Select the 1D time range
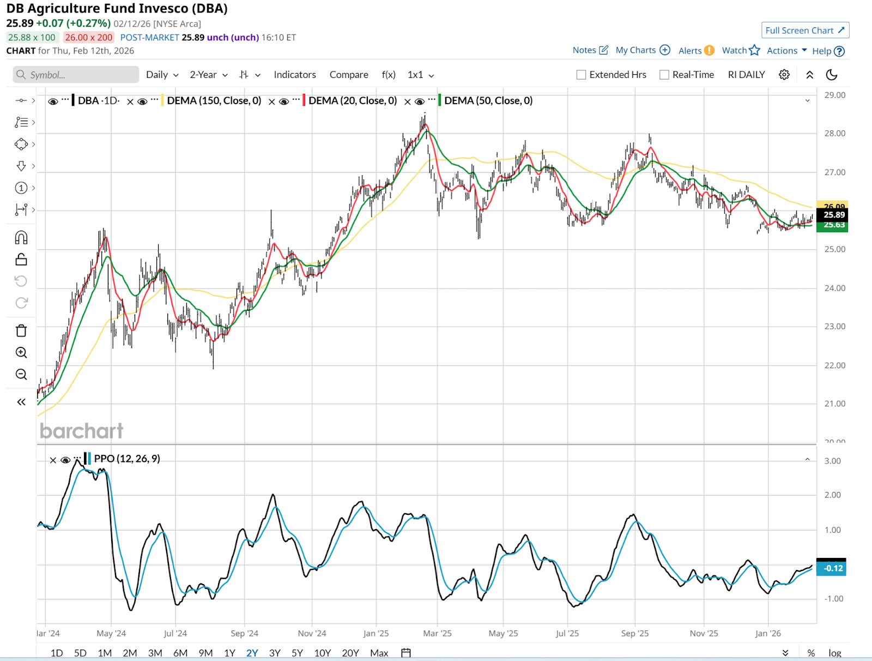The image size is (872, 661). click(x=57, y=653)
